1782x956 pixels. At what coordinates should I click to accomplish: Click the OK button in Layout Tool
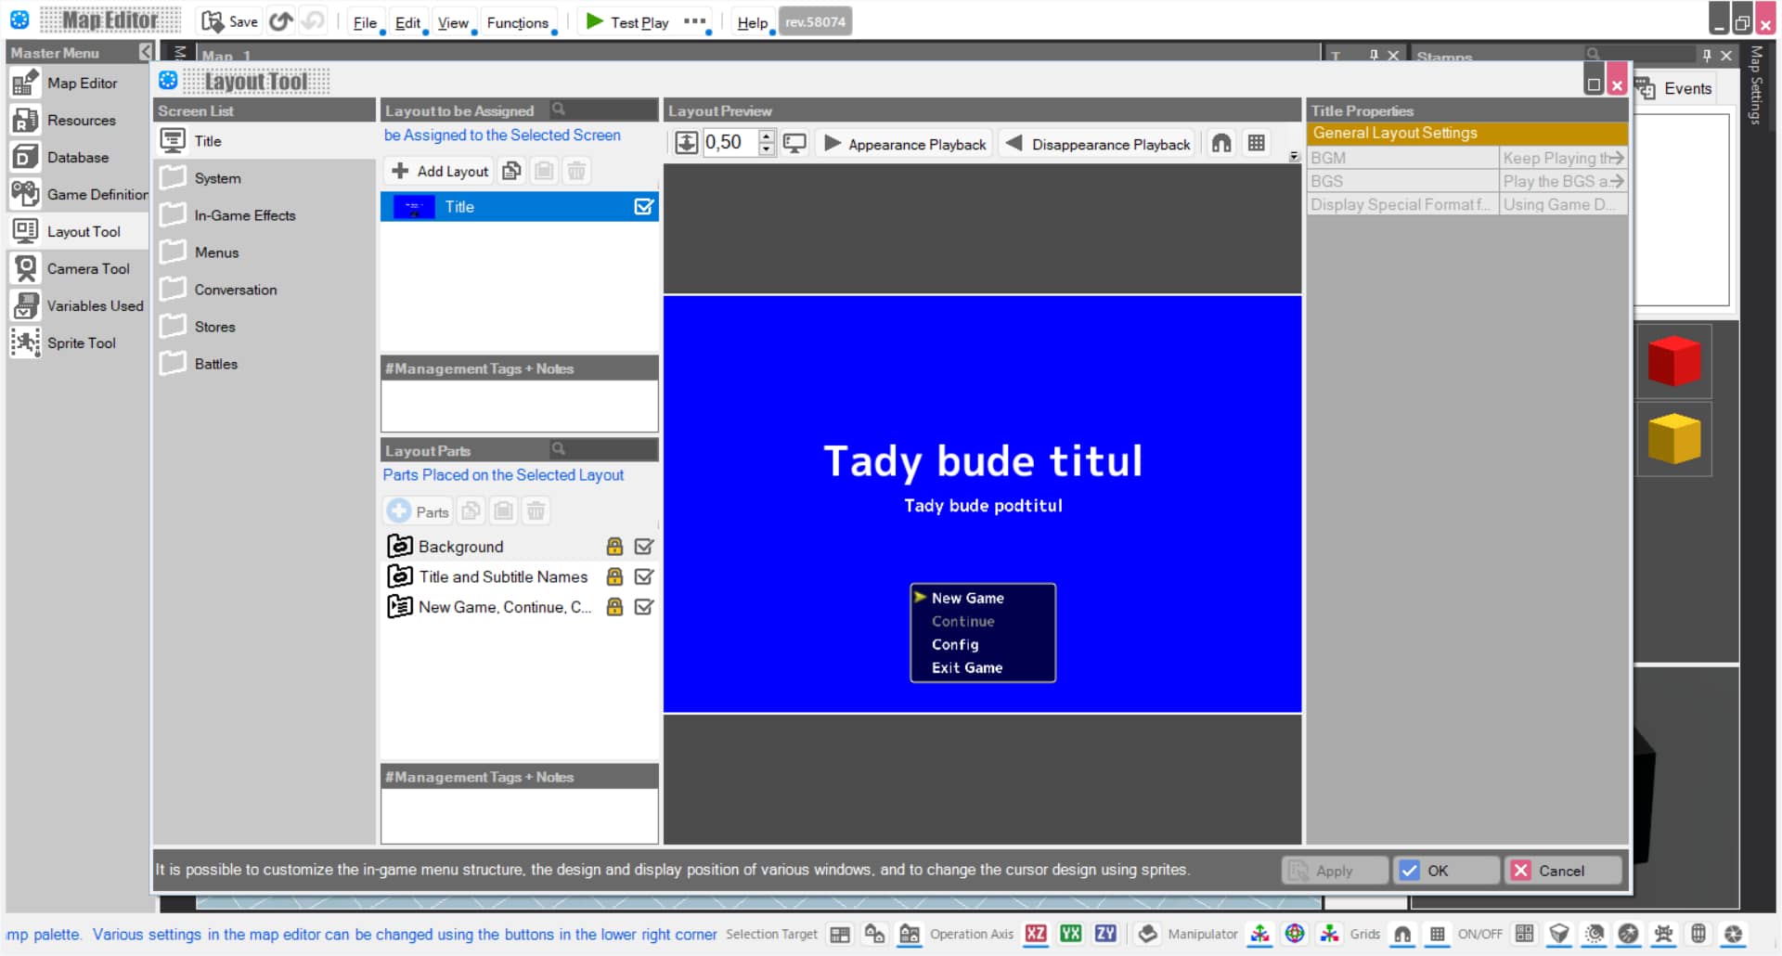point(1447,871)
